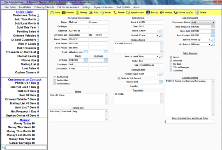Click the Save toolbar icon
Image resolution: width=222 pixels, height=150 pixels.
tap(52, 13)
